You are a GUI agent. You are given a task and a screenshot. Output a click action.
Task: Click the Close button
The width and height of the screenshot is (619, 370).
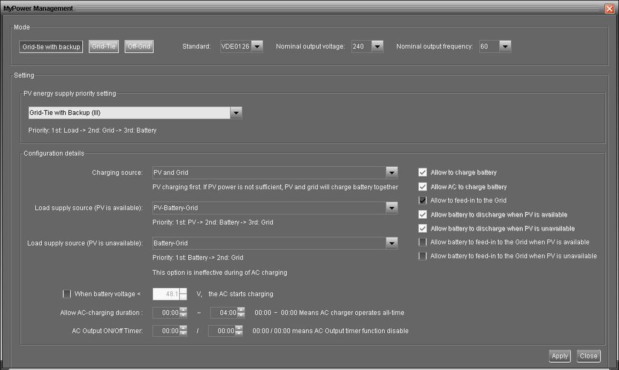click(x=589, y=356)
